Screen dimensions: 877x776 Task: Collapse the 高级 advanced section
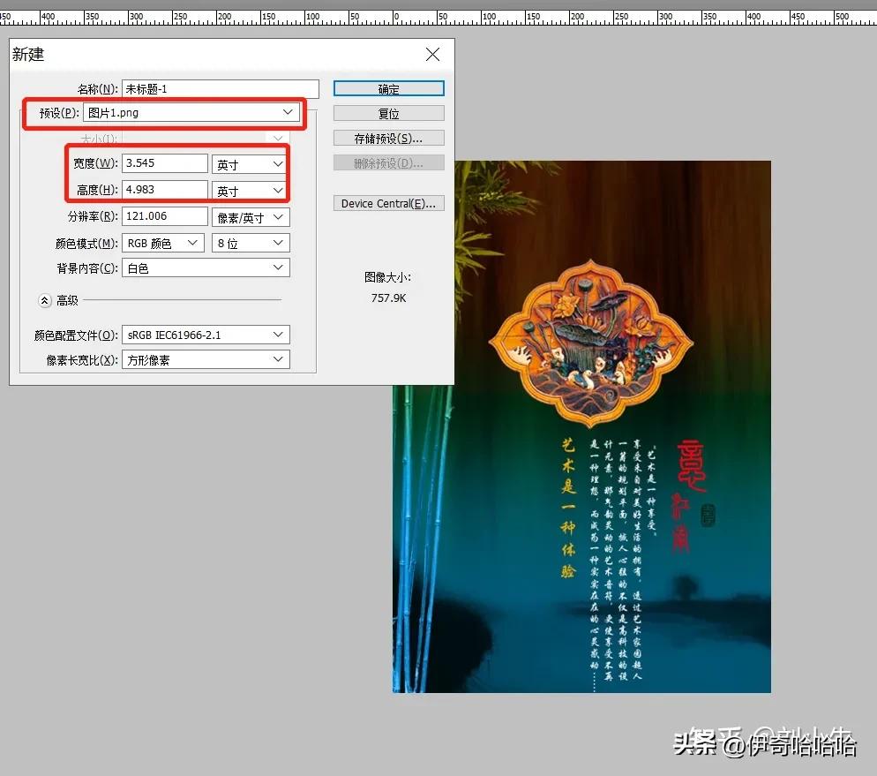pyautogui.click(x=44, y=300)
